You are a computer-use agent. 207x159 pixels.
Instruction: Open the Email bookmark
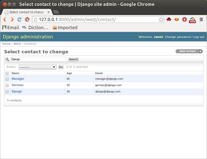pyautogui.click(x=11, y=27)
